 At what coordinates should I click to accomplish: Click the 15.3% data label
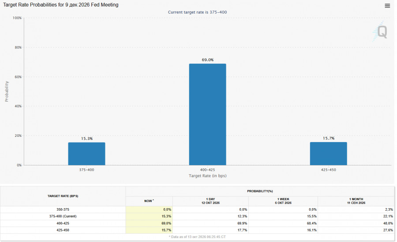click(87, 139)
